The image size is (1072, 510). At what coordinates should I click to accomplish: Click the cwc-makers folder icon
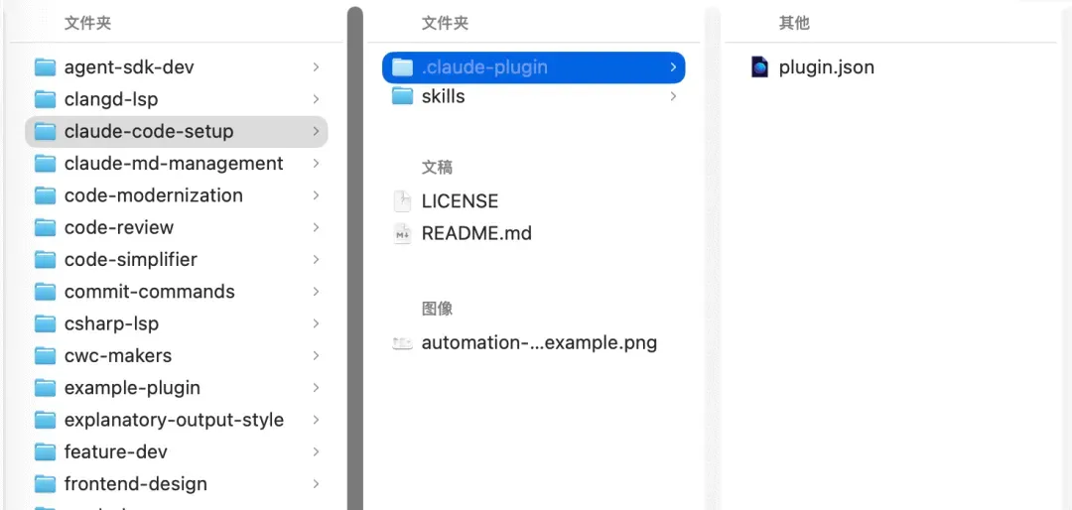click(45, 356)
